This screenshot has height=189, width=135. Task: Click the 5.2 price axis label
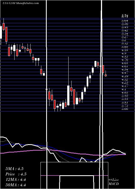(x=124, y=40)
